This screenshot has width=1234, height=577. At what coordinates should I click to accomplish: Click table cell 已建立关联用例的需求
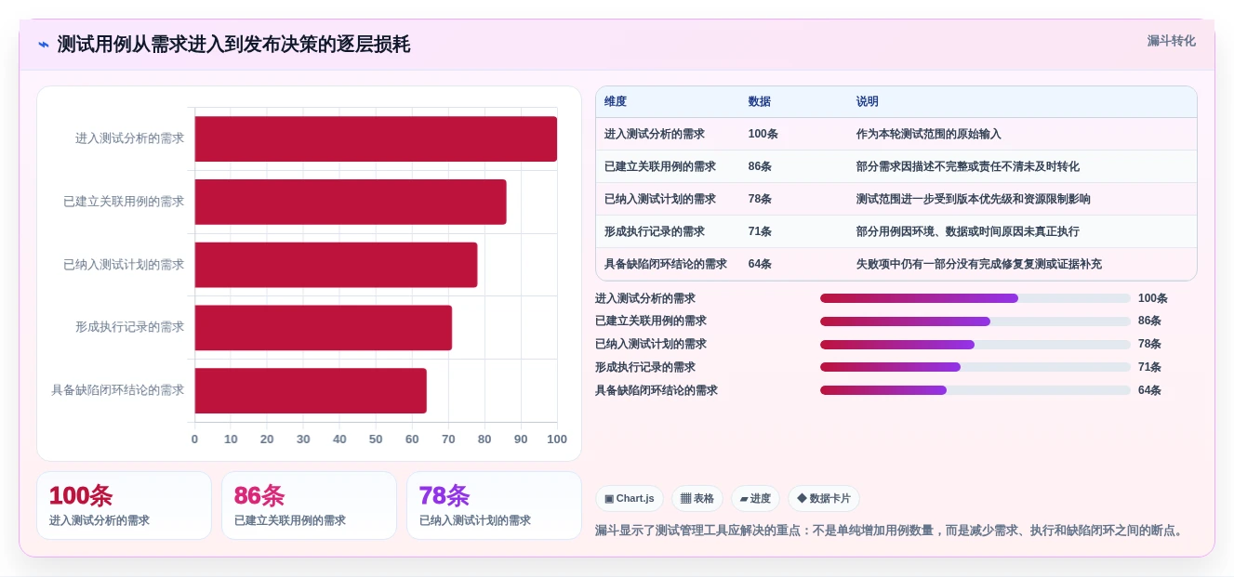[660, 166]
